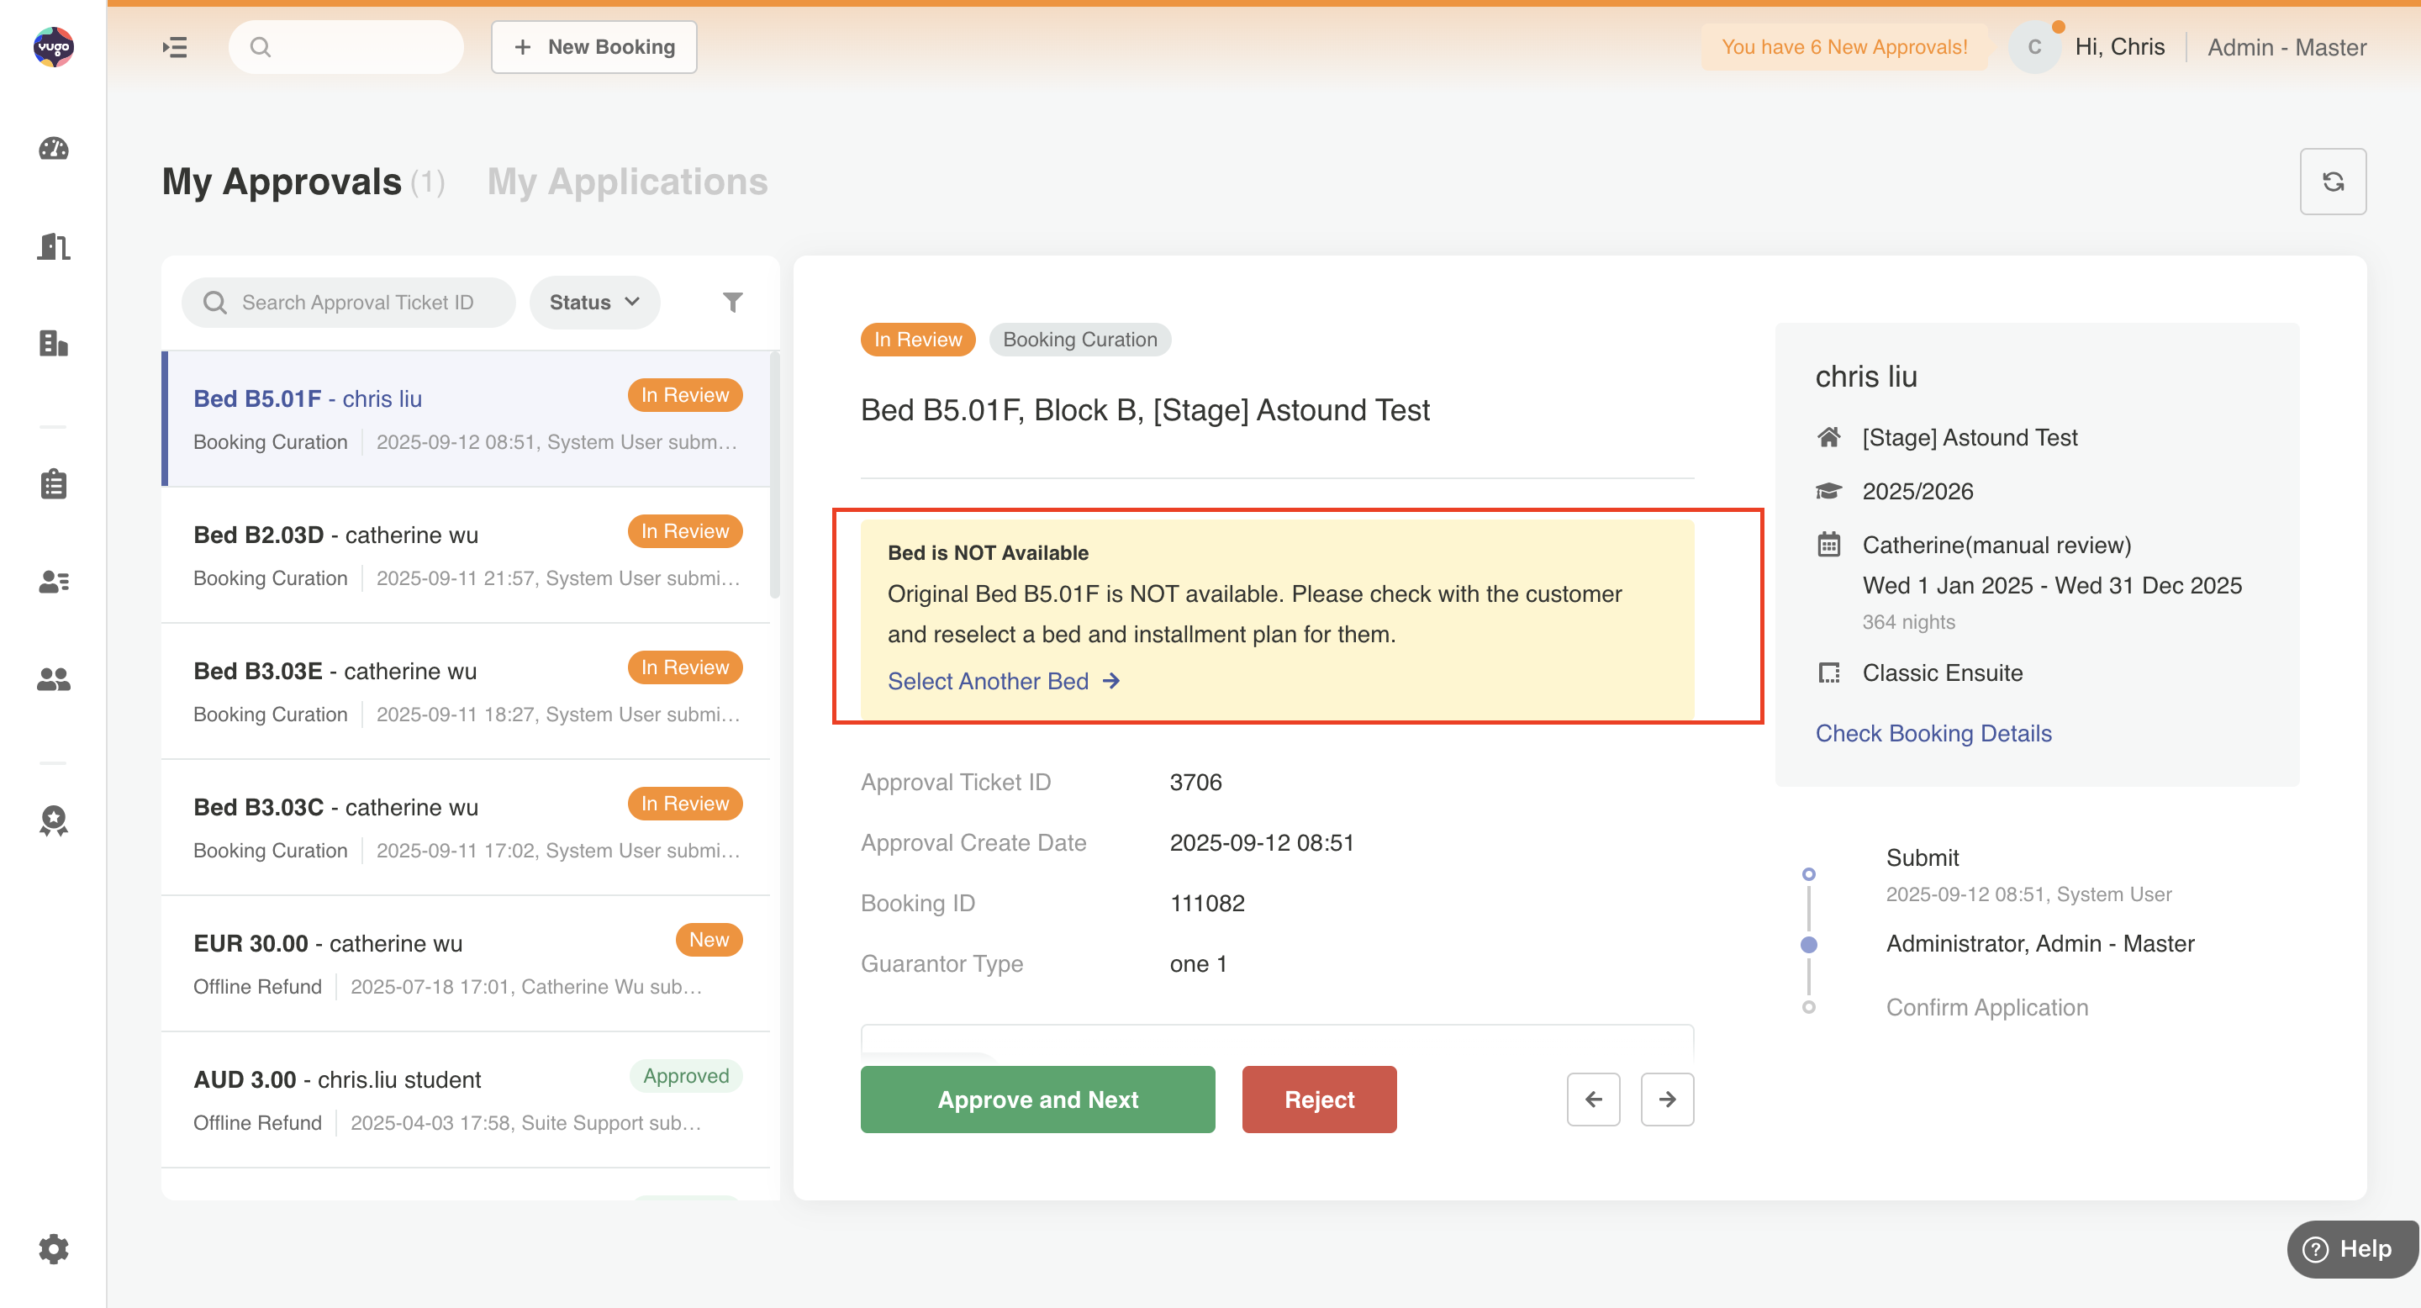
Task: Open Admin - Master role selector
Action: 2286,47
